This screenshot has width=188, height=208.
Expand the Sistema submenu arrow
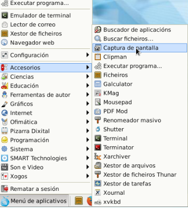[88, 149]
